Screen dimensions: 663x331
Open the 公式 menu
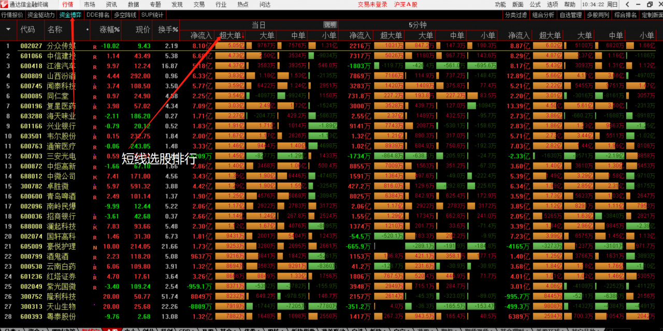click(x=535, y=4)
